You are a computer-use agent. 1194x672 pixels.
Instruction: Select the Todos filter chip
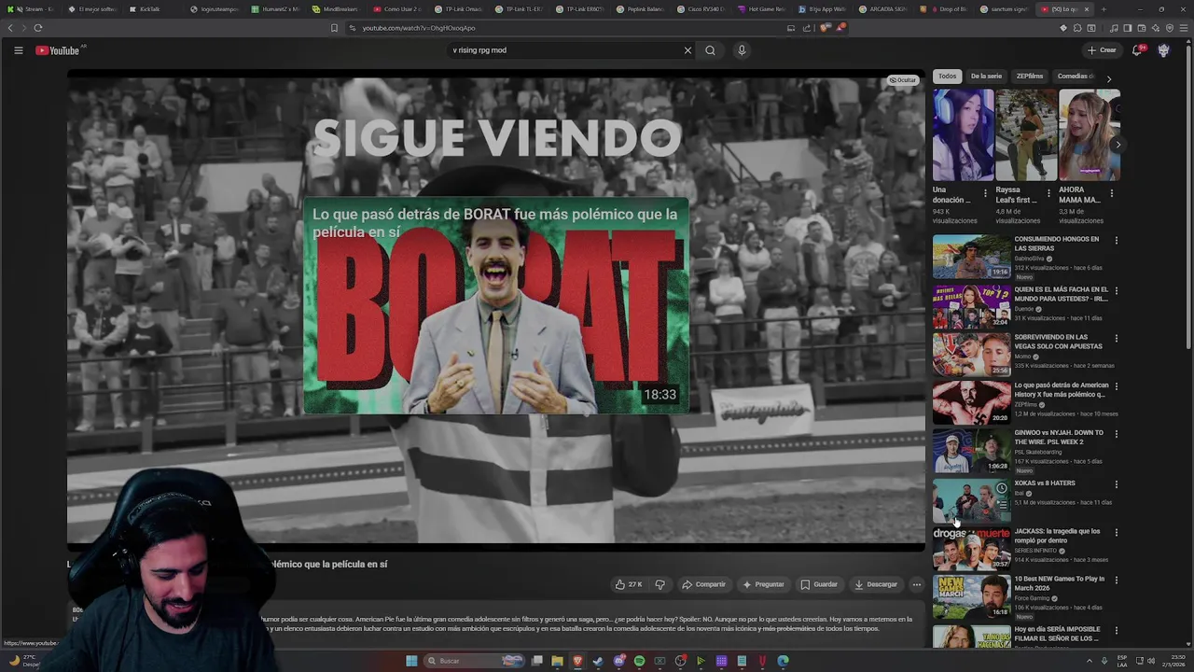(x=947, y=77)
